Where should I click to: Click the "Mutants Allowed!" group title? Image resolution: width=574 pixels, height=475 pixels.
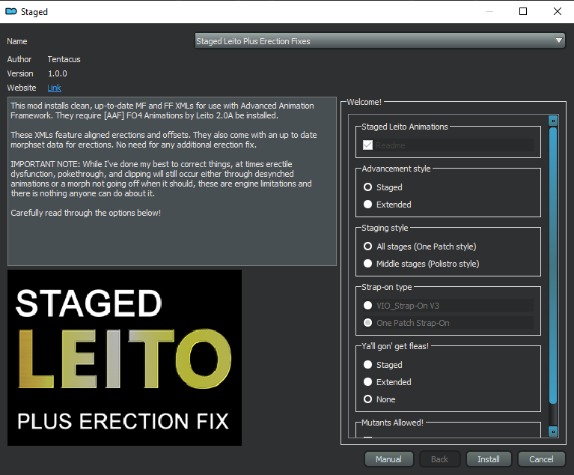tap(392, 423)
